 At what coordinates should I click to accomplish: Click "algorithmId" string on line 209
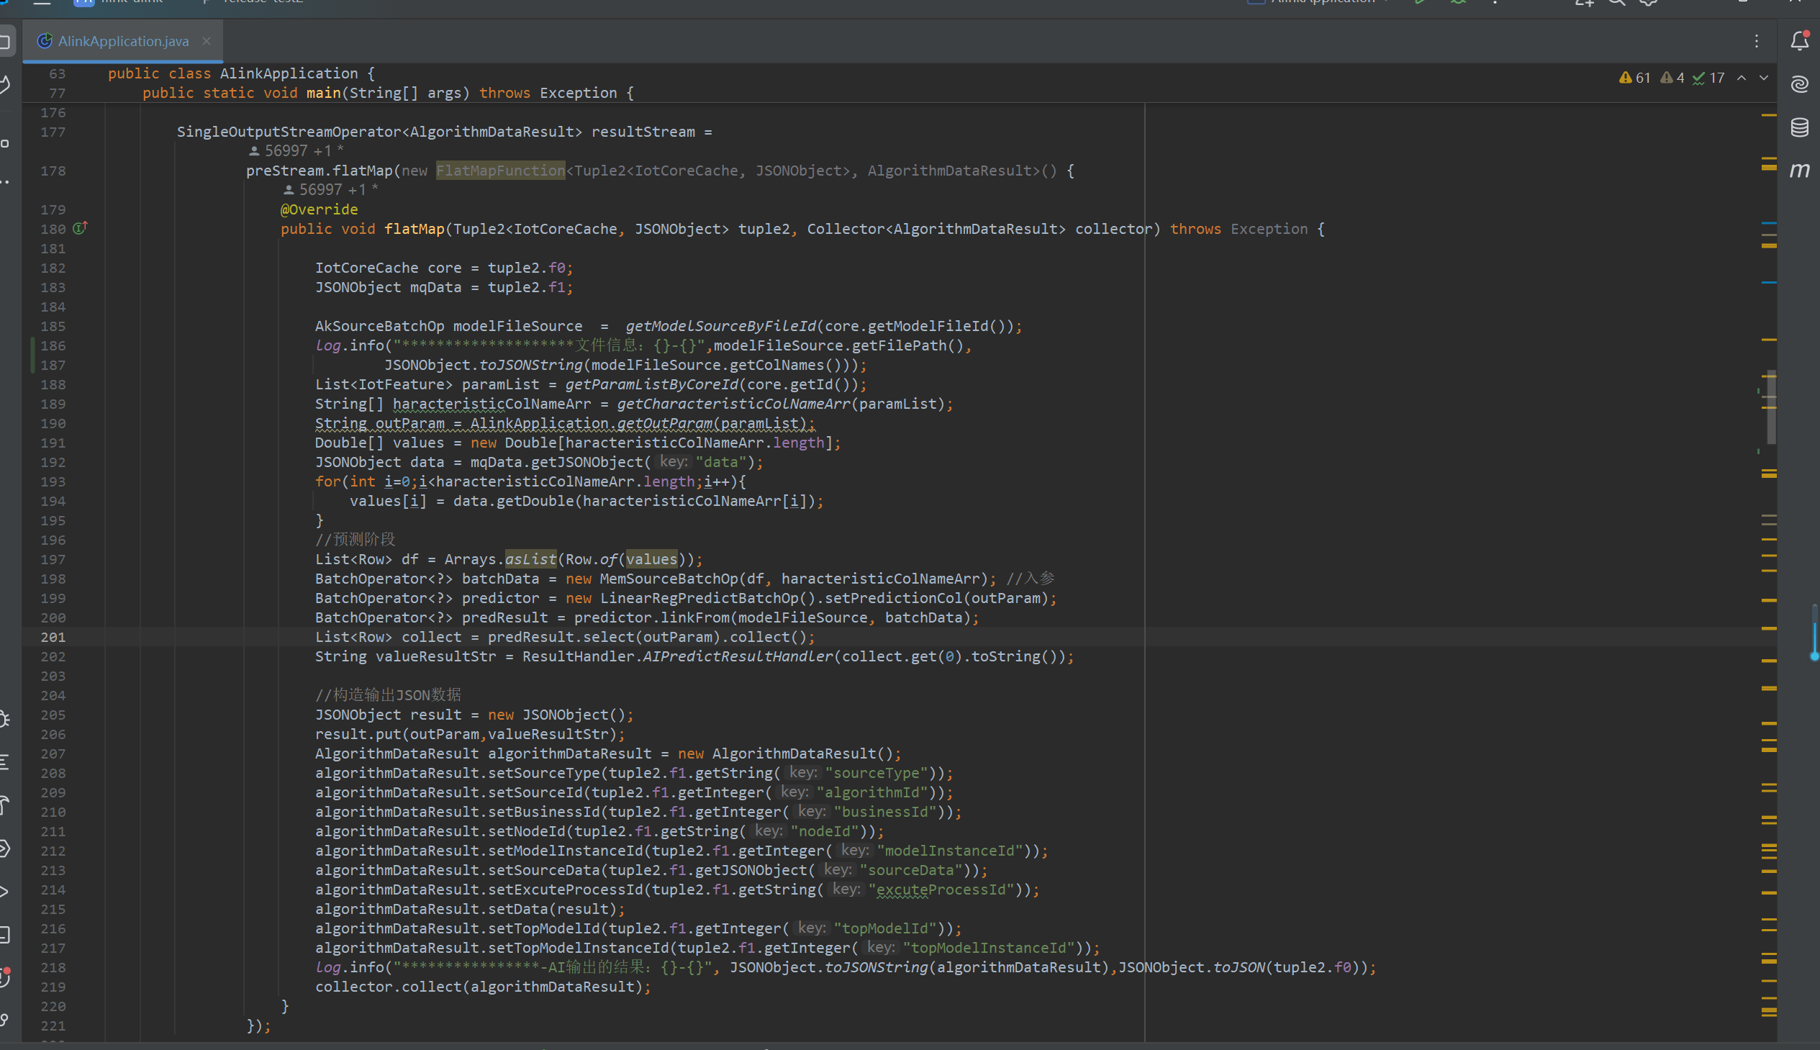tap(872, 792)
